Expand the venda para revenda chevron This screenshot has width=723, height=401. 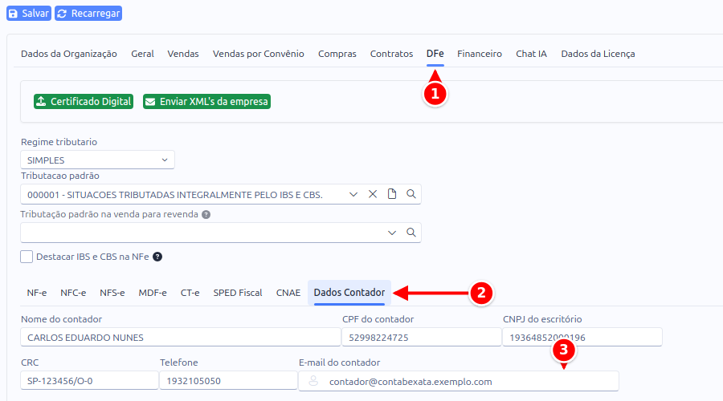392,233
